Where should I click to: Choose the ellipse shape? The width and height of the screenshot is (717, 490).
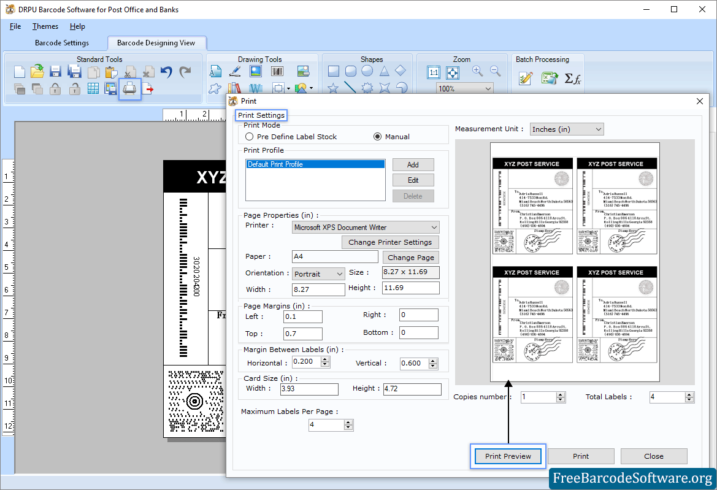coord(367,71)
